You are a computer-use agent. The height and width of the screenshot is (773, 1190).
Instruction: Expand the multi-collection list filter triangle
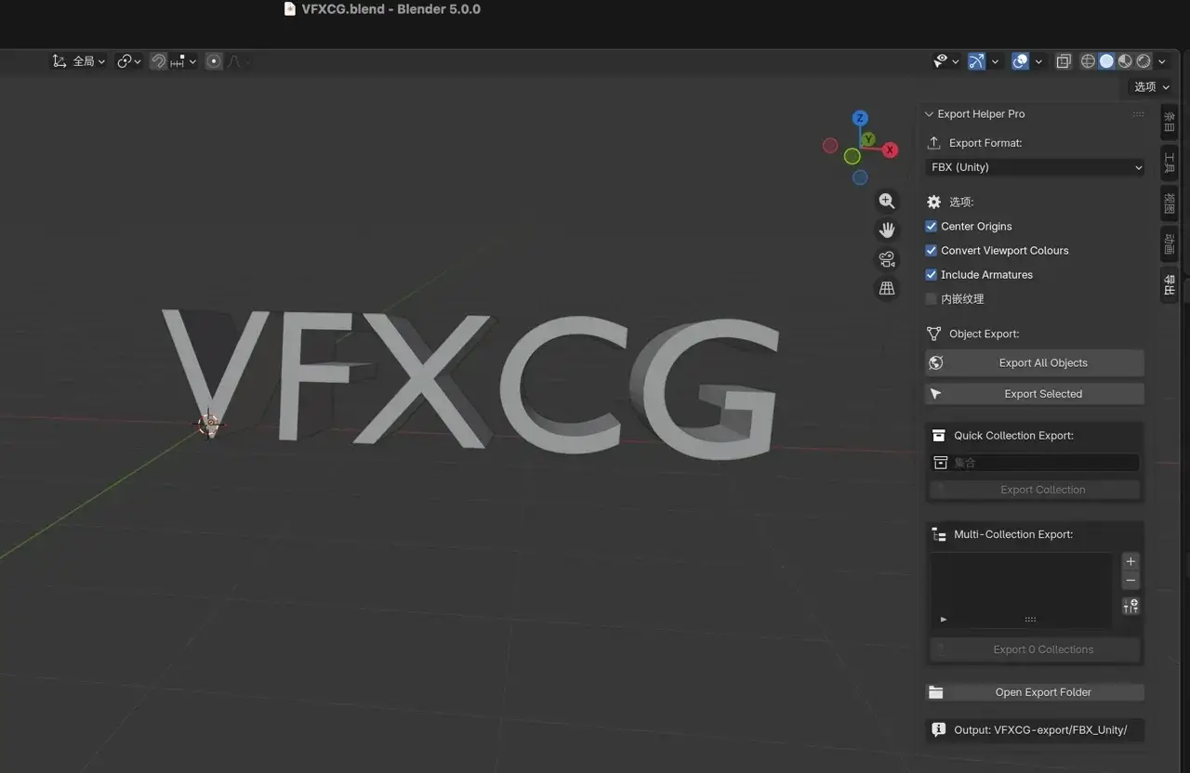[x=944, y=619]
